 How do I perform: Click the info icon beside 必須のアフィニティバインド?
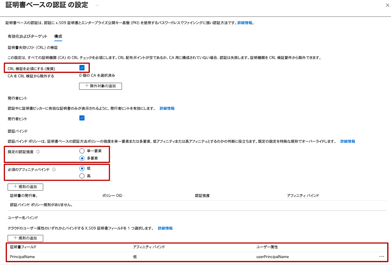click(x=54, y=170)
